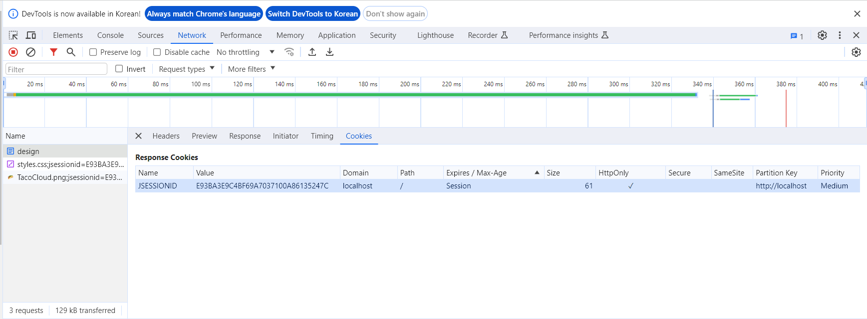Screen dimensions: 867x319
Task: Sort by Expires / Max-Age column
Action: pos(493,172)
